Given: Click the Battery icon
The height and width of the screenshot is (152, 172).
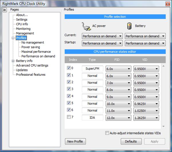Looking at the screenshot, I should coord(129,26).
